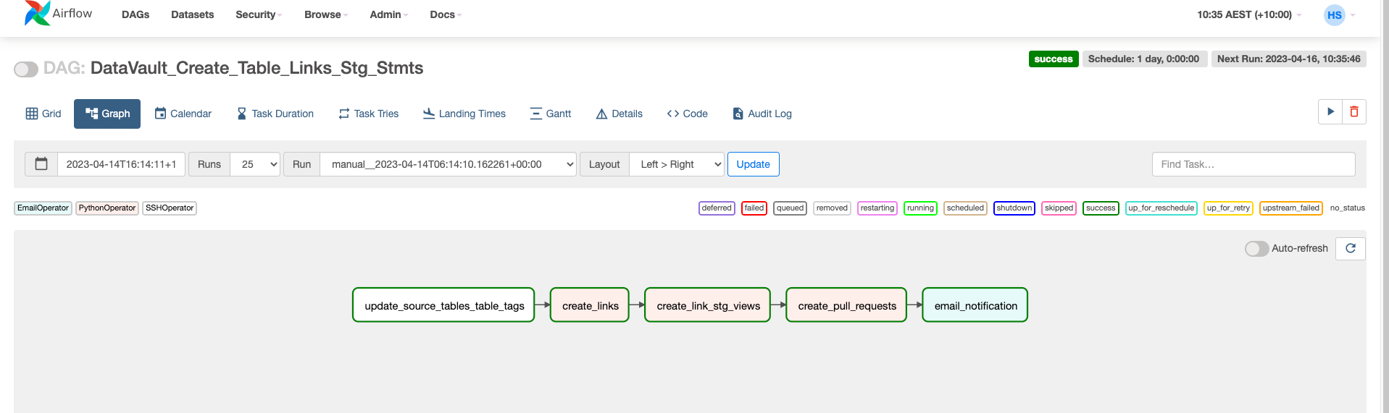Screen dimensions: 1389x413
Task: Open the Audit Log view
Action: pos(762,114)
